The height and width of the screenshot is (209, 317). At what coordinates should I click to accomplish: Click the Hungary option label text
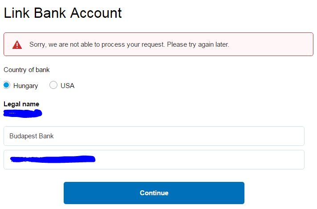click(x=26, y=86)
